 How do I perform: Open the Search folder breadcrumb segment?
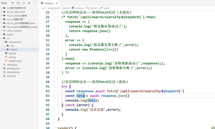coord(66,8)
